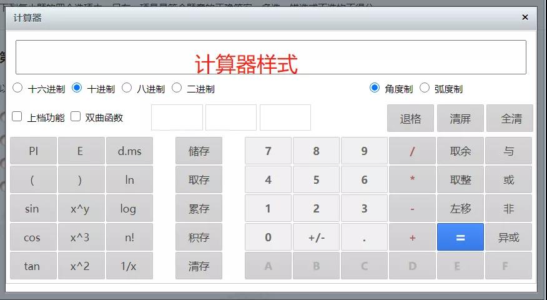Click the PI constant key
The image size is (547, 300).
34,151
